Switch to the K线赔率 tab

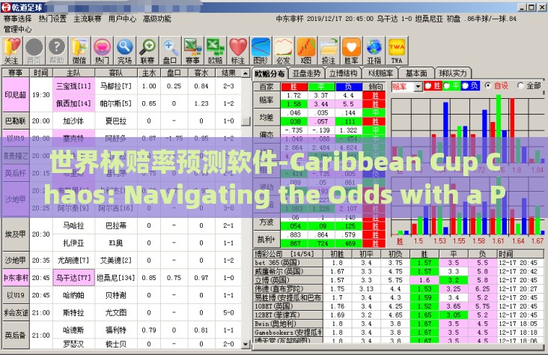pyautogui.click(x=380, y=73)
